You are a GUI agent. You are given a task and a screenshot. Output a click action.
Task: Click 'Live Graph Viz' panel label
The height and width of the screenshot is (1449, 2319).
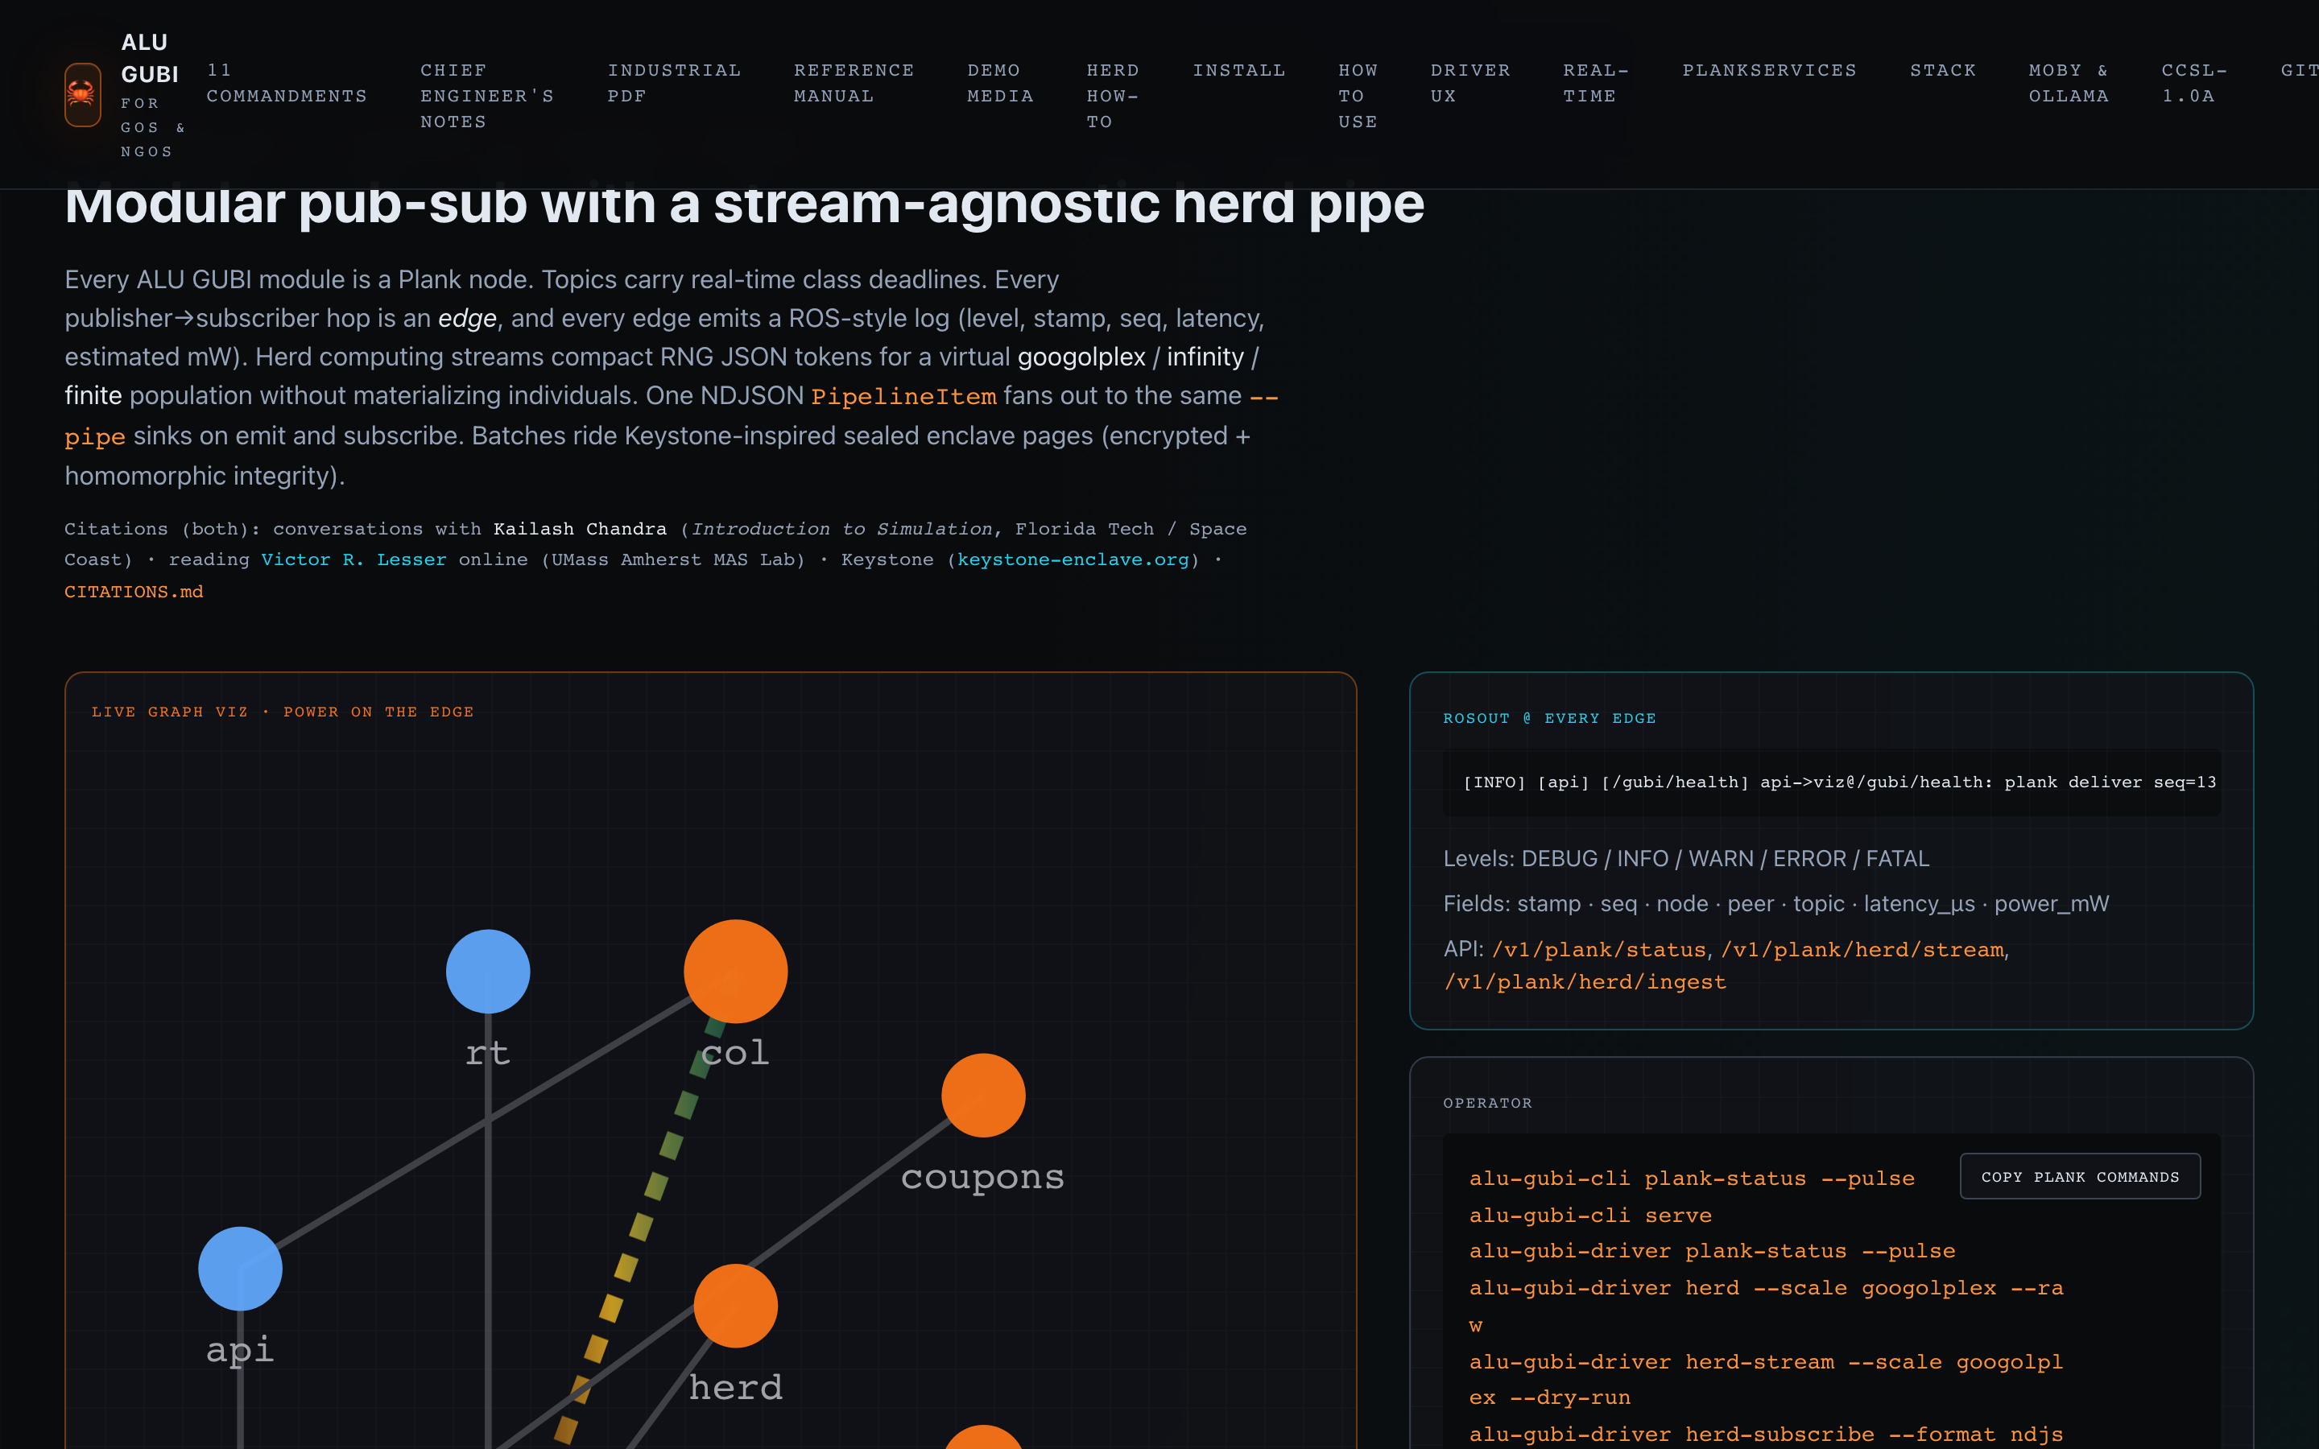283,712
